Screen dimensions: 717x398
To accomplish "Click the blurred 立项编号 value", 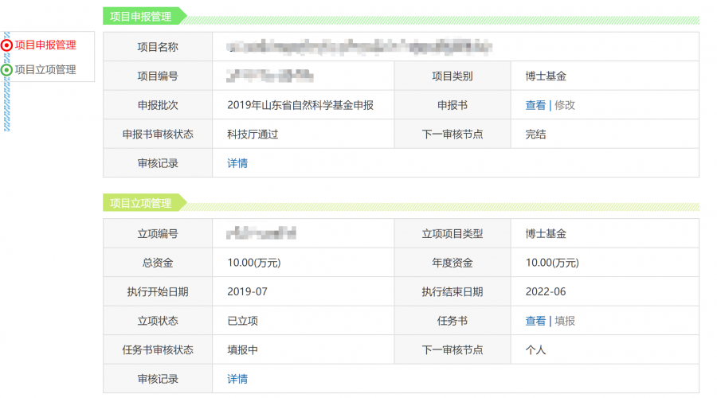I will tap(261, 234).
